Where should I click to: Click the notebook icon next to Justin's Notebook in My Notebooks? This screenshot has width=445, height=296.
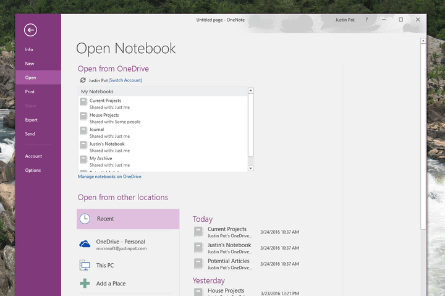coord(83,145)
